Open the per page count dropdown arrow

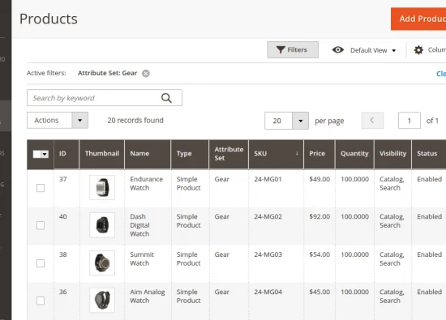pyautogui.click(x=300, y=121)
